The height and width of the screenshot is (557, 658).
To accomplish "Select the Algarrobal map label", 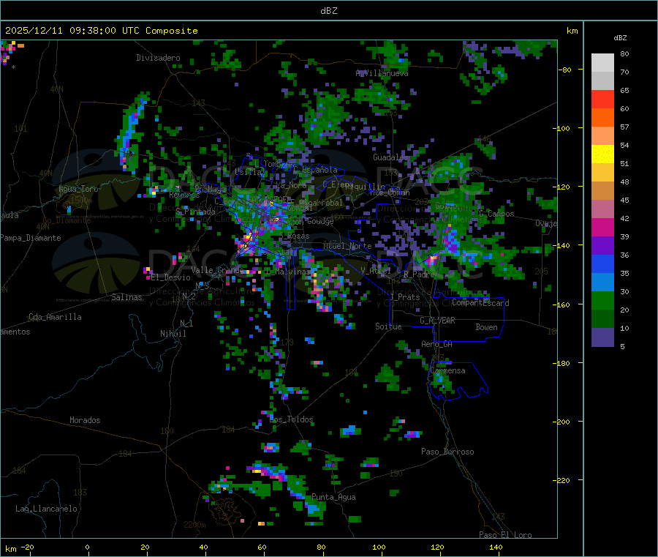I will pyautogui.click(x=321, y=203).
